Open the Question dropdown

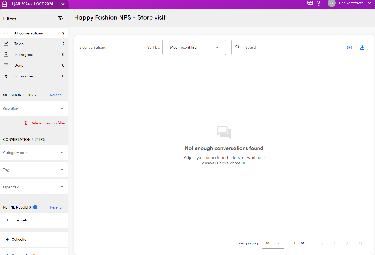[34, 109]
